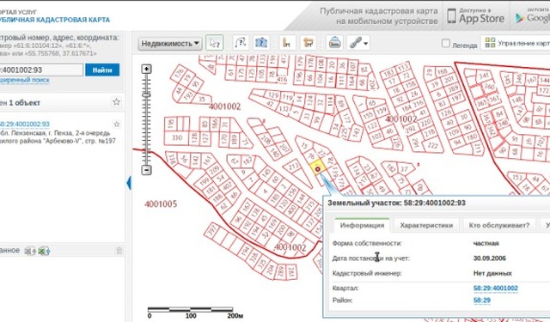The height and width of the screenshot is (322, 550).
Task: Focus the cadastral number search field
Action: point(40,70)
